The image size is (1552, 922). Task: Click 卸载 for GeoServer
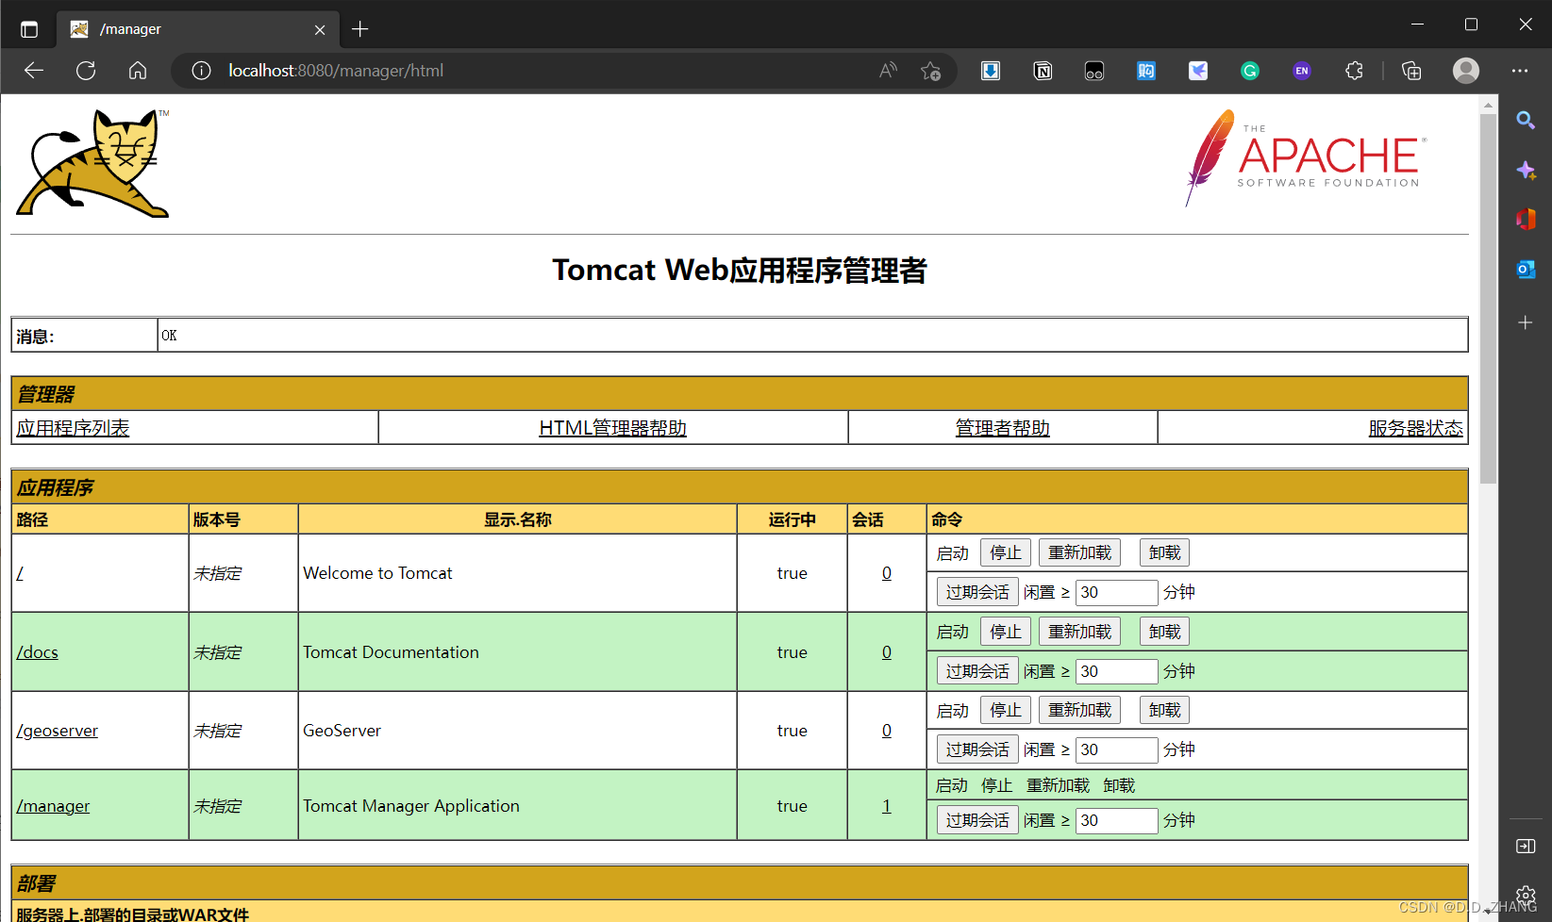[x=1165, y=710]
